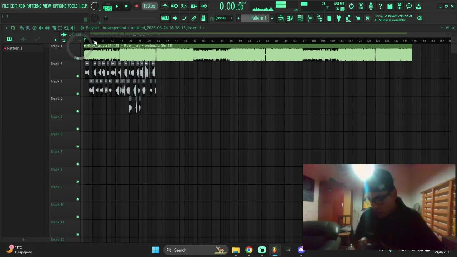Mute Track 10 with its green dot

click(x=77, y=217)
